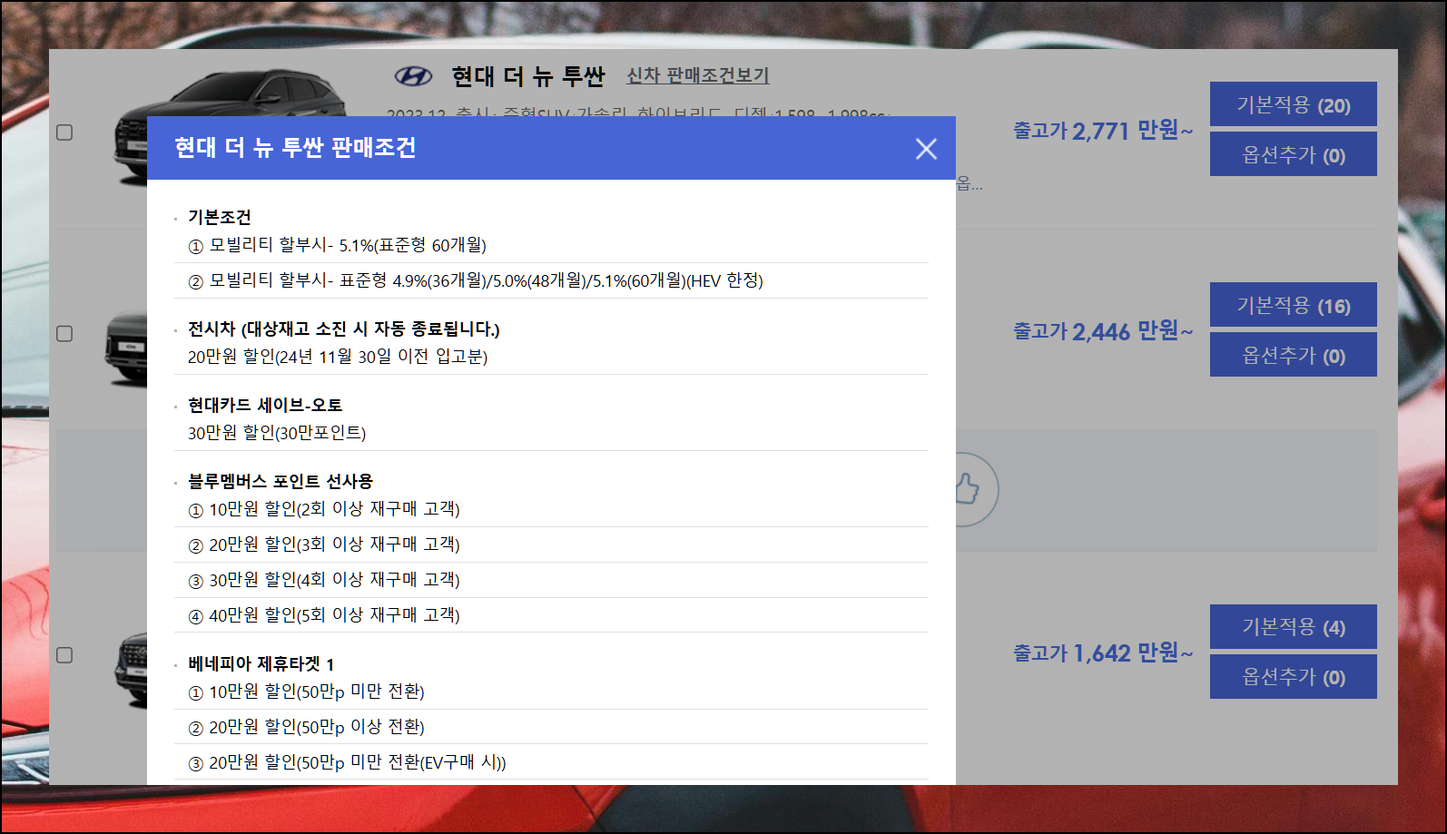Click the 기본적용 (20) button

(1293, 104)
